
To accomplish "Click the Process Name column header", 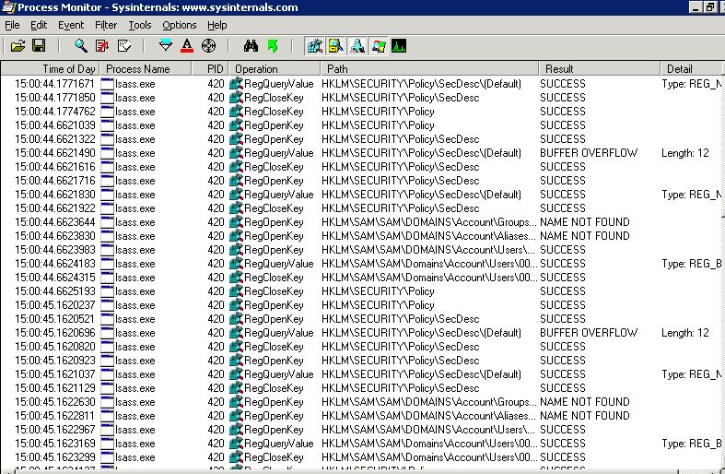I will pos(146,69).
